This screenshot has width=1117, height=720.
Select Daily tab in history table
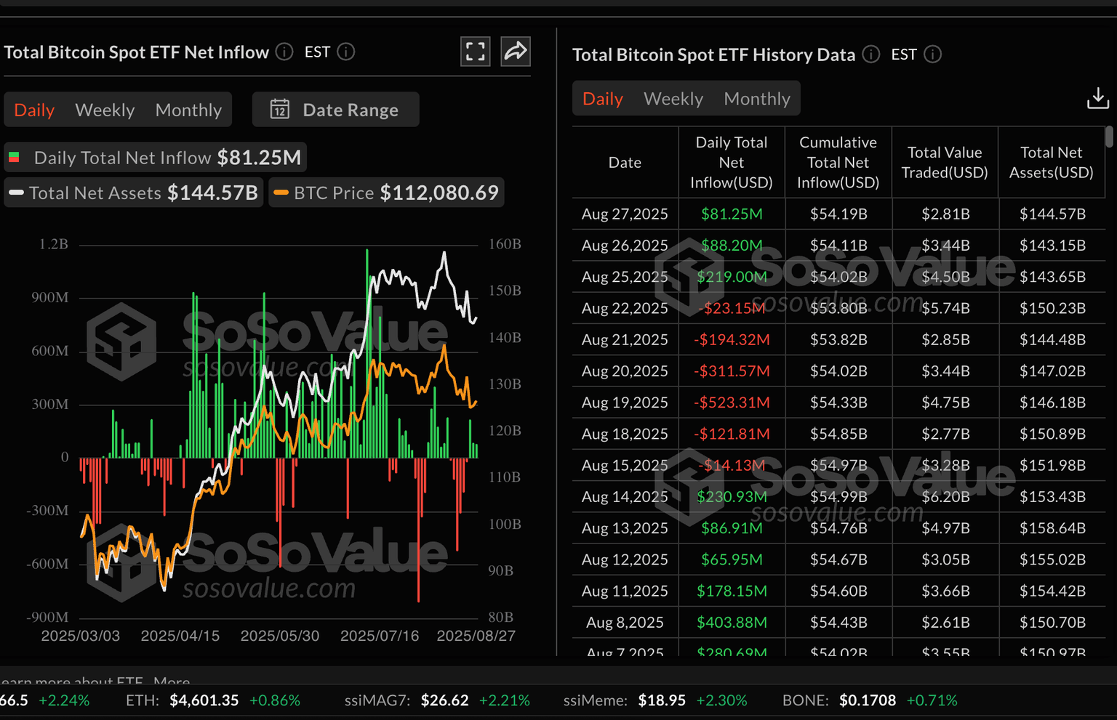[x=603, y=98]
